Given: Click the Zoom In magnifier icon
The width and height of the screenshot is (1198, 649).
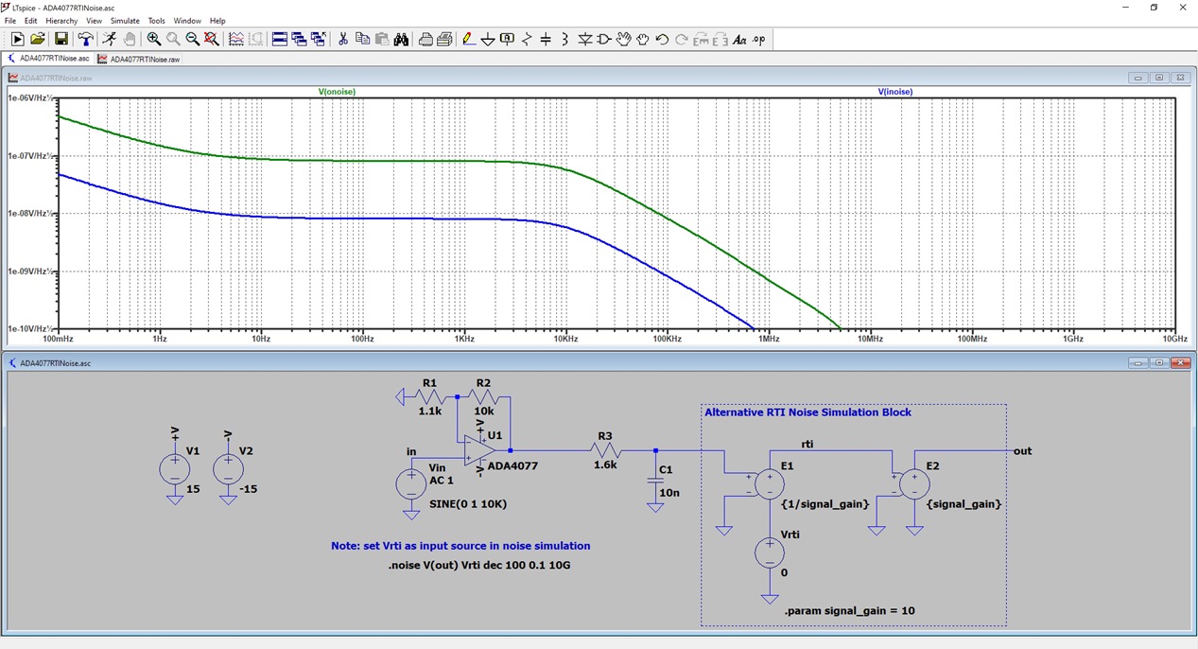Looking at the screenshot, I should coord(153,39).
